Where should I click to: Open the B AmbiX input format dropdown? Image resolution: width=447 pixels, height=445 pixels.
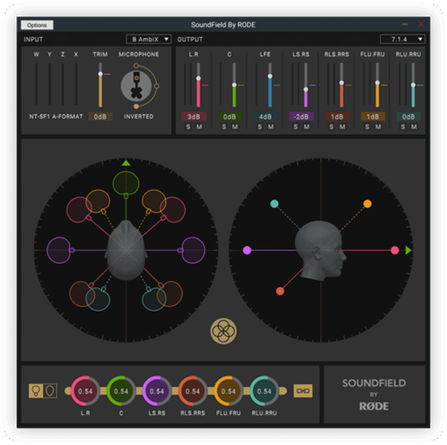tap(149, 39)
